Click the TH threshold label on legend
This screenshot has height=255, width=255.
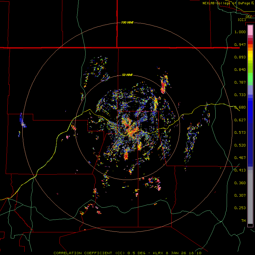point(243,221)
